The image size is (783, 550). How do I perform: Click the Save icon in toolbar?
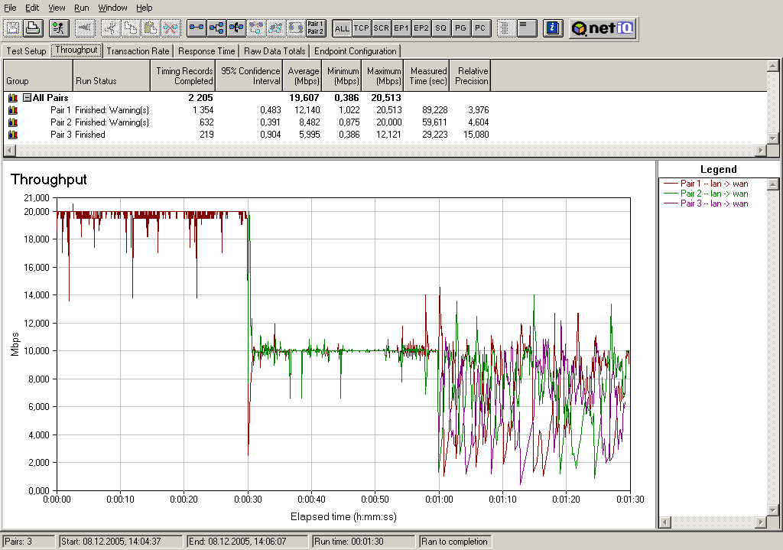pyautogui.click(x=13, y=28)
